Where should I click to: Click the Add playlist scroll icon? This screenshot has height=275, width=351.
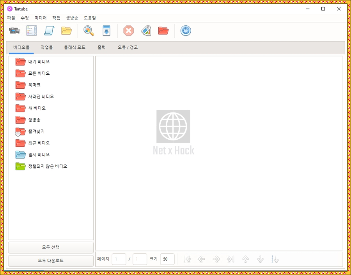click(49, 31)
